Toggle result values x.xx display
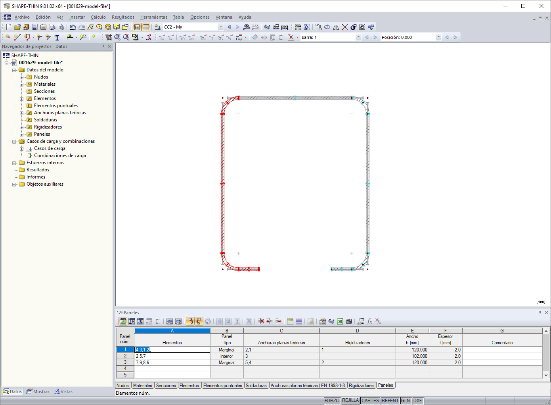This screenshot has width=551, height=405. [x=255, y=27]
